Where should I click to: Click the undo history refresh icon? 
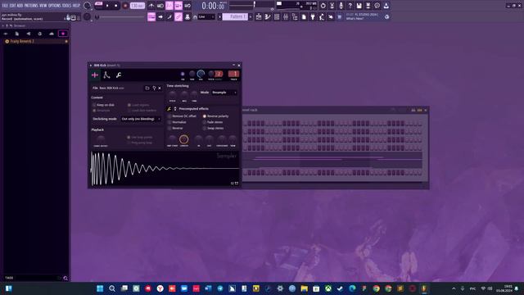(323, 6)
